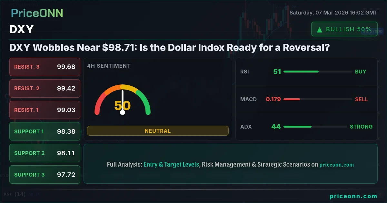Viewport: 387px width, 203px height.
Task: Click support value 98.38
Action: tap(66, 131)
